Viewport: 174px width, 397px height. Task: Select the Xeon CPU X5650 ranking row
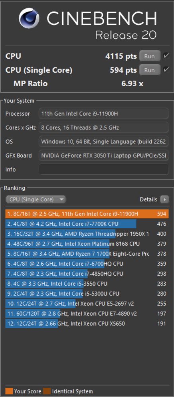click(x=87, y=324)
